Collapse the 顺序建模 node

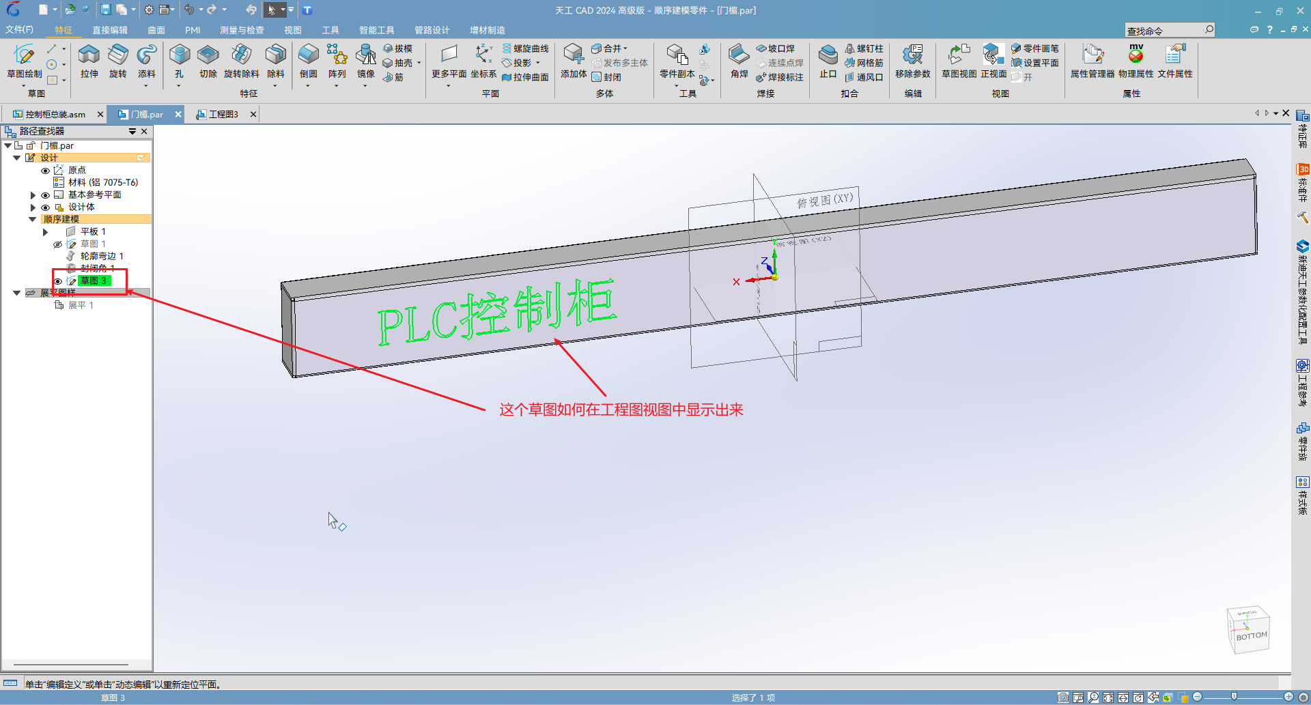[32, 219]
